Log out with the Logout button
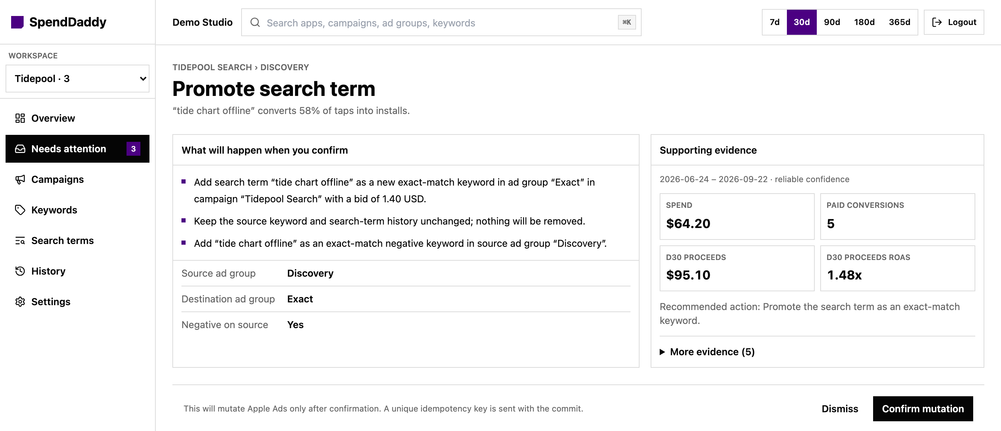 [954, 22]
